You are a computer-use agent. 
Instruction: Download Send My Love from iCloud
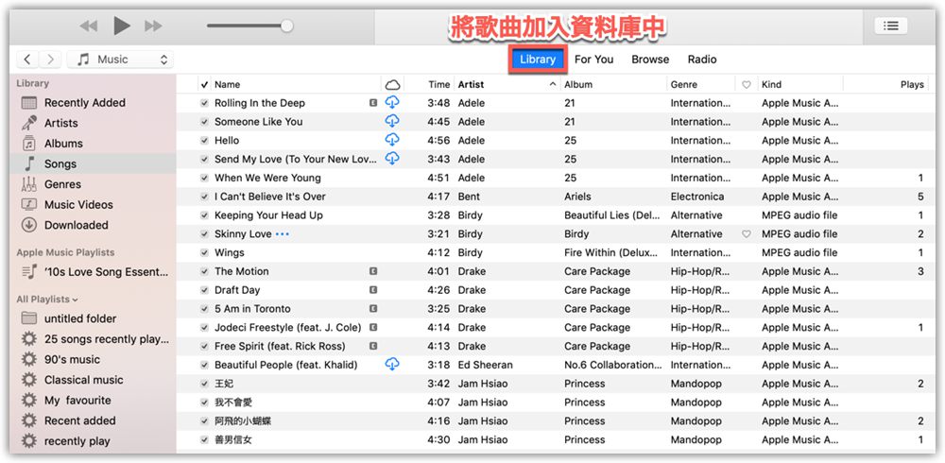click(392, 158)
